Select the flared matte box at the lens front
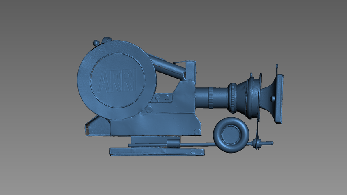Screen dimensions: 347x195 pyautogui.click(x=272, y=99)
